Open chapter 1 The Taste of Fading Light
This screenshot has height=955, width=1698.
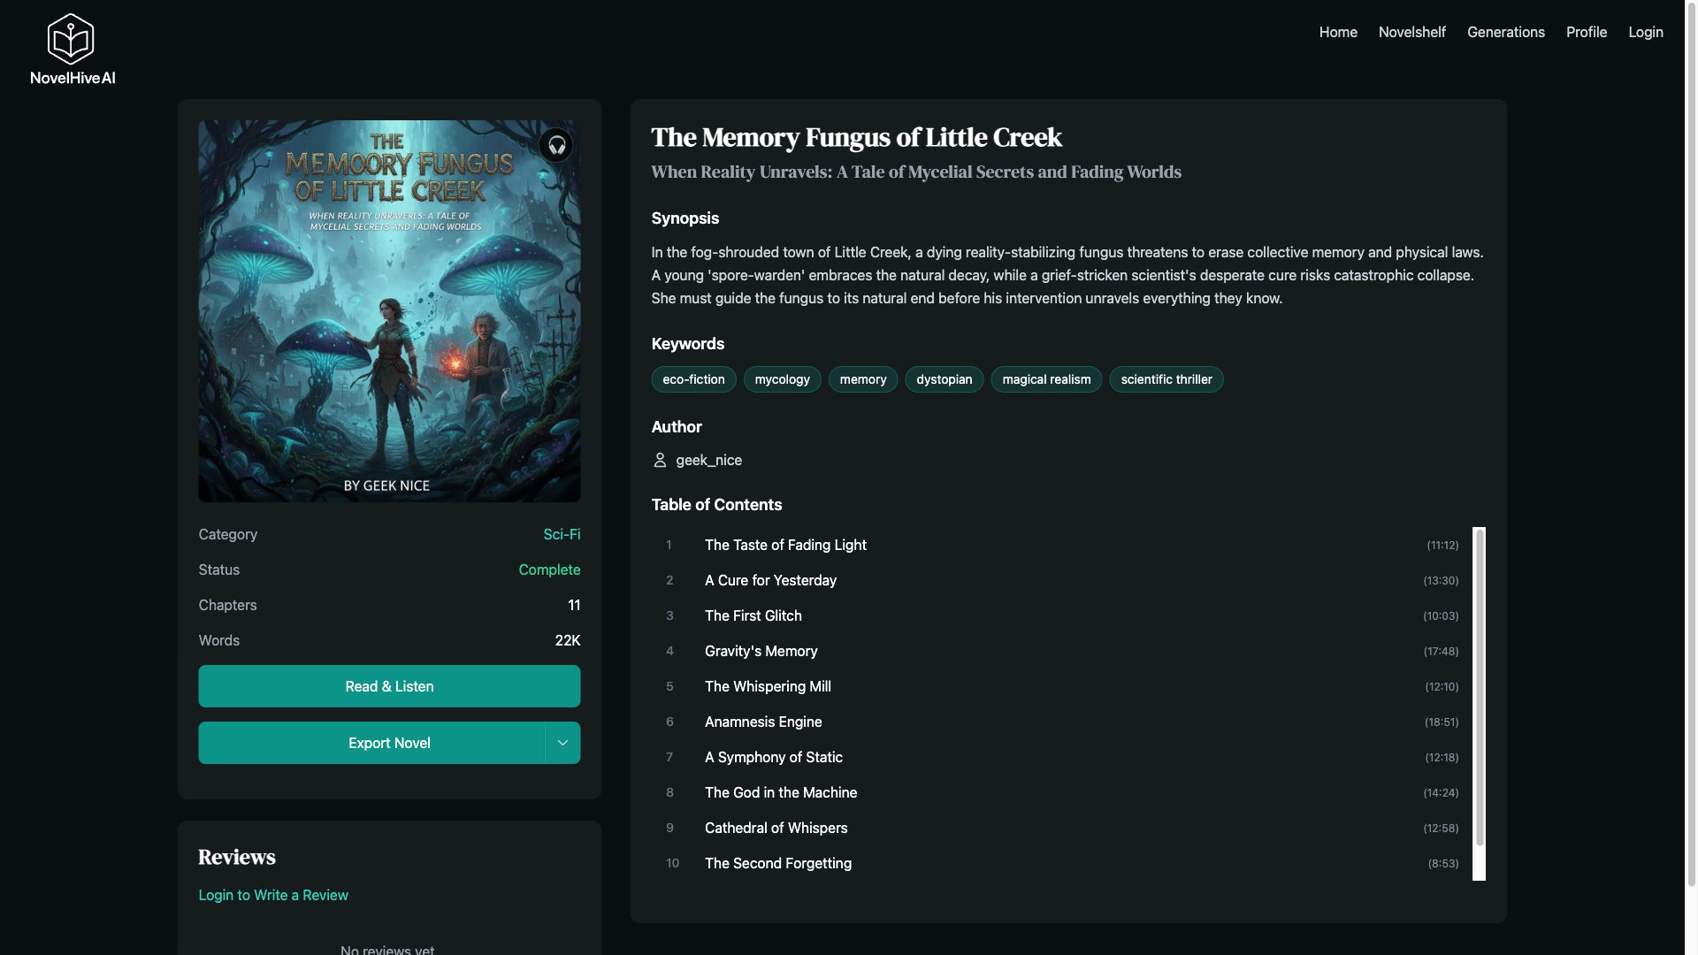[x=785, y=545]
